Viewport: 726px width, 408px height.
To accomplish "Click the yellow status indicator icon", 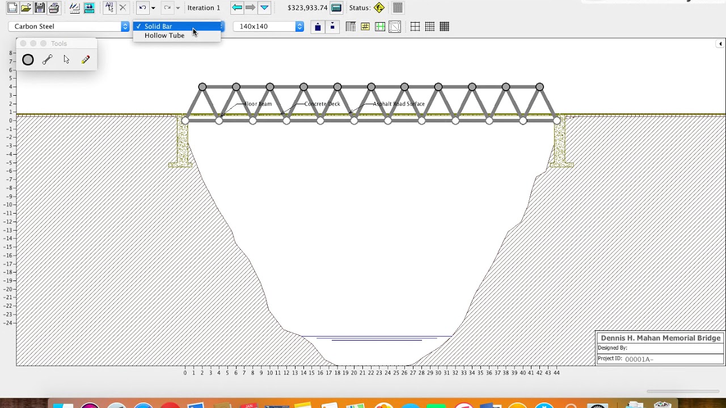I will 379,8.
